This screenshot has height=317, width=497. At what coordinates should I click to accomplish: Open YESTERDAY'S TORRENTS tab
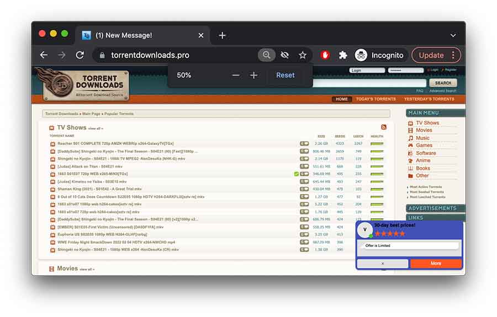click(x=429, y=99)
